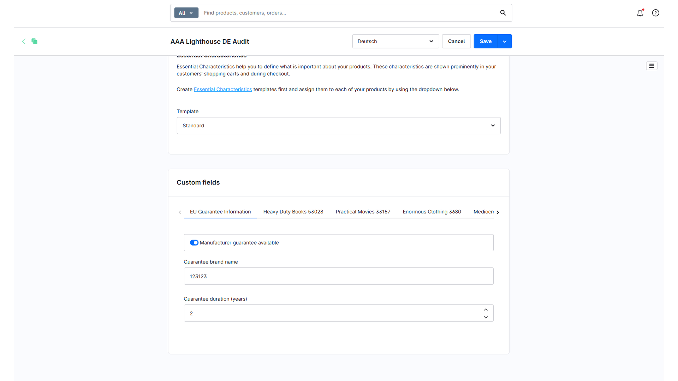
Task: Select the Practical Movies 33157 tab
Action: tap(363, 212)
